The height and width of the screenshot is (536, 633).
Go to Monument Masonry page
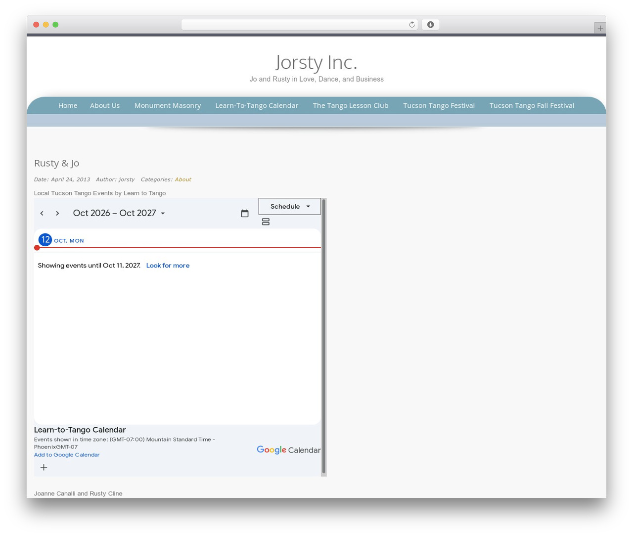pos(168,105)
